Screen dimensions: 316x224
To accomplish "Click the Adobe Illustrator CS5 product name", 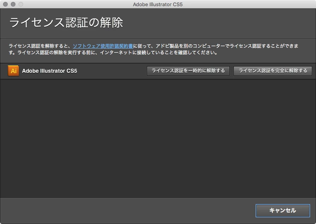I will (x=50, y=71).
